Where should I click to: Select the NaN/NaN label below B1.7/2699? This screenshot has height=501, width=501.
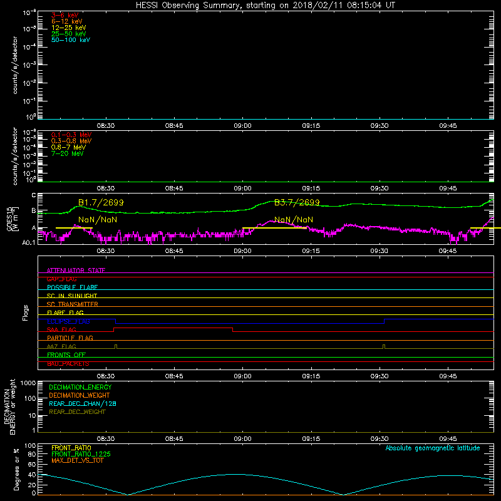(98, 220)
